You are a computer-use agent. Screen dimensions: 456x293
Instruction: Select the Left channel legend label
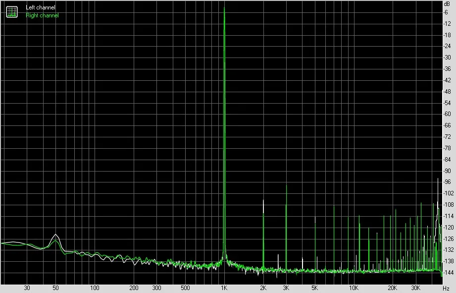tap(41, 7)
